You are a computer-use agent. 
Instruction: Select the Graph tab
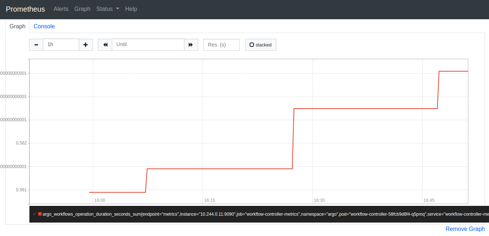click(x=17, y=26)
